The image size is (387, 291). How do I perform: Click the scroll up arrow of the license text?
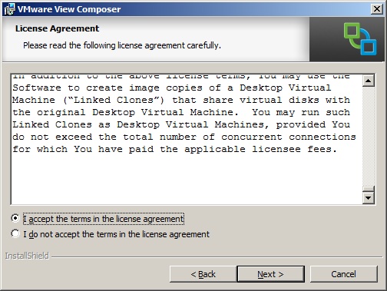(x=369, y=81)
